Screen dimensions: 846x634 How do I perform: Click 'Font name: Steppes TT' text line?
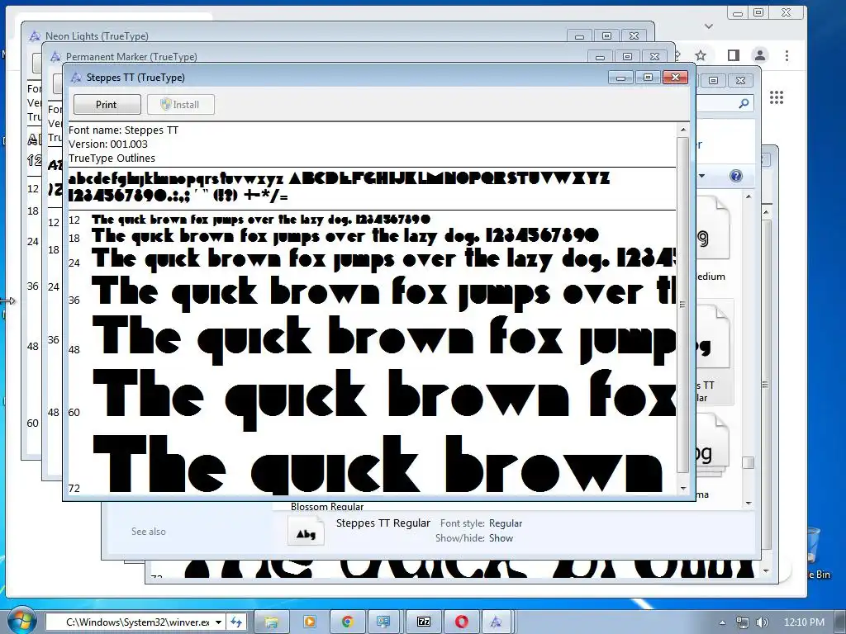coord(123,130)
